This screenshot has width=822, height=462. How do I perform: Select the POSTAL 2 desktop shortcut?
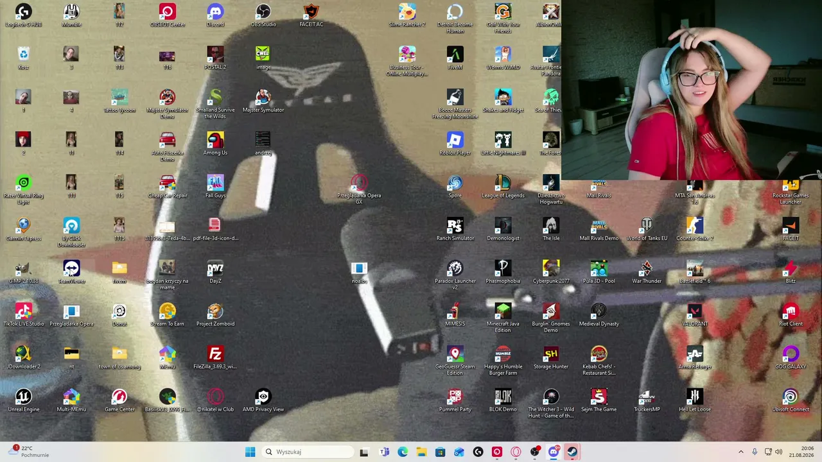click(x=215, y=58)
